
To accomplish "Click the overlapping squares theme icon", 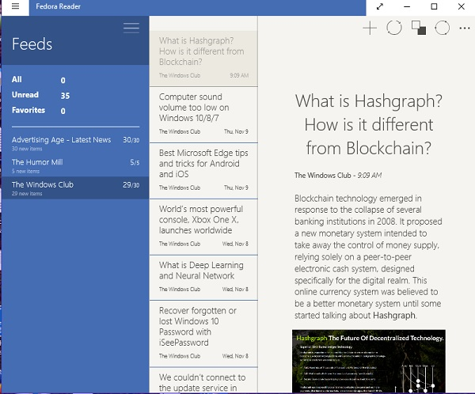I will pyautogui.click(x=419, y=28).
